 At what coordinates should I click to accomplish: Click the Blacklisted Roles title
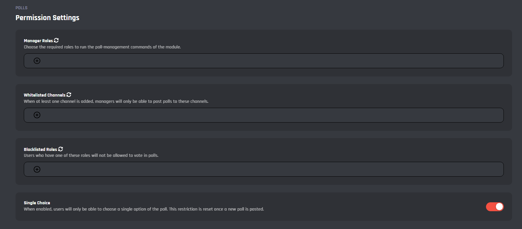(x=40, y=150)
